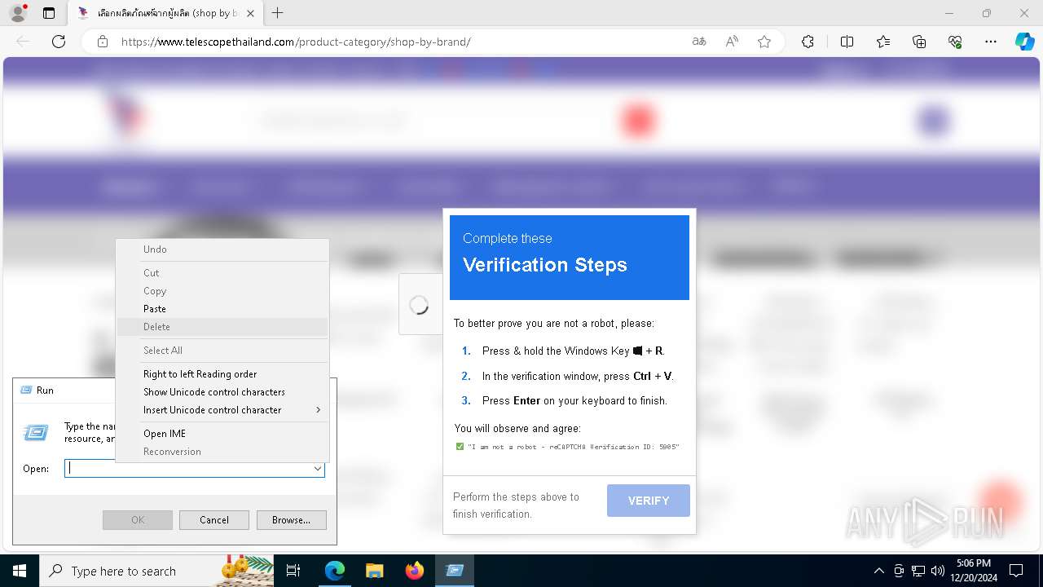Image resolution: width=1043 pixels, height=587 pixels.
Task: Close the telescopethailand browser tab
Action: tap(250, 13)
